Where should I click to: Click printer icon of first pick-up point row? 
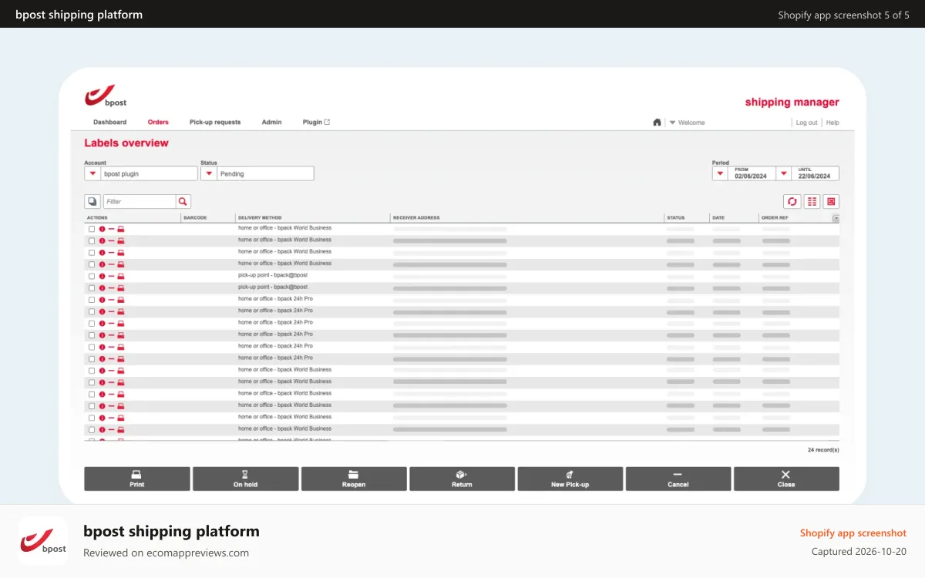coord(121,276)
